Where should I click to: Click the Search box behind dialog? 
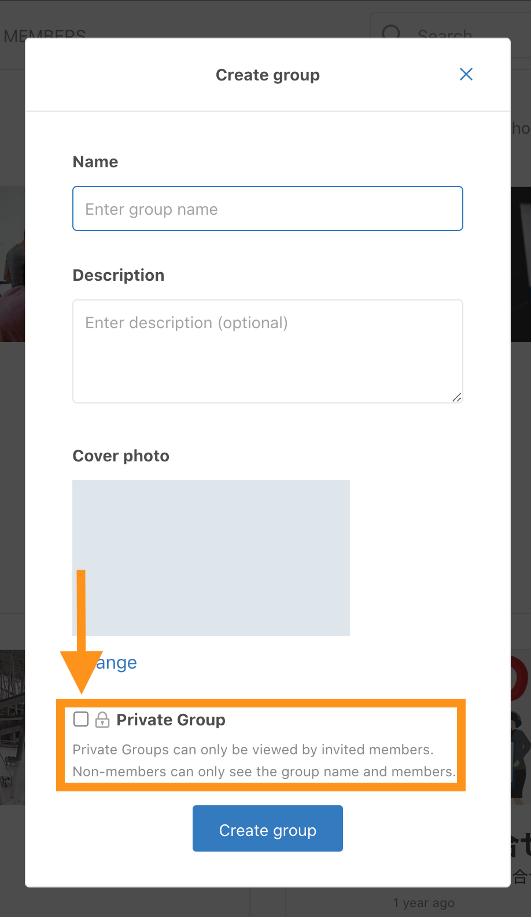coord(445,34)
